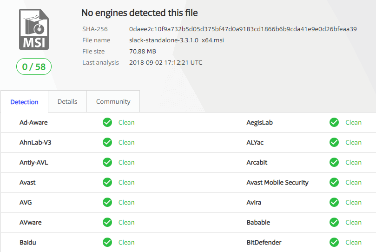This screenshot has width=376, height=252.
Task: Click the AVware engine name
Action: [31, 222]
